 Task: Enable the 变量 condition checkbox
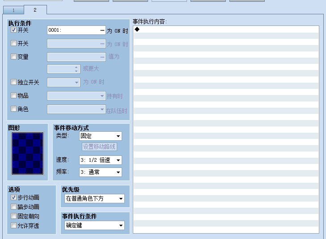point(13,56)
